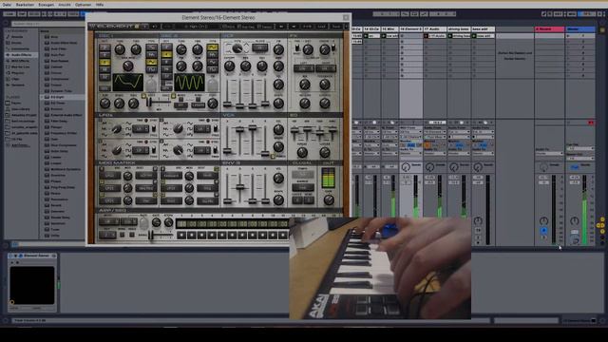Select the highlighted octave button in OSC 1
Screen dimensions: 608x342
(104, 62)
